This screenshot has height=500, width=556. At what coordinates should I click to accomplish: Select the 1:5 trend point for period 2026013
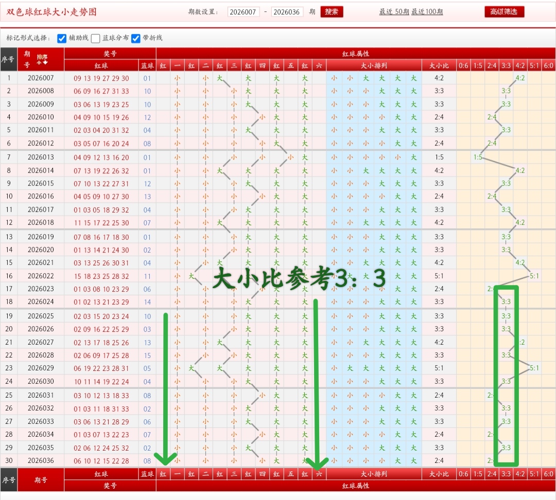(x=478, y=157)
